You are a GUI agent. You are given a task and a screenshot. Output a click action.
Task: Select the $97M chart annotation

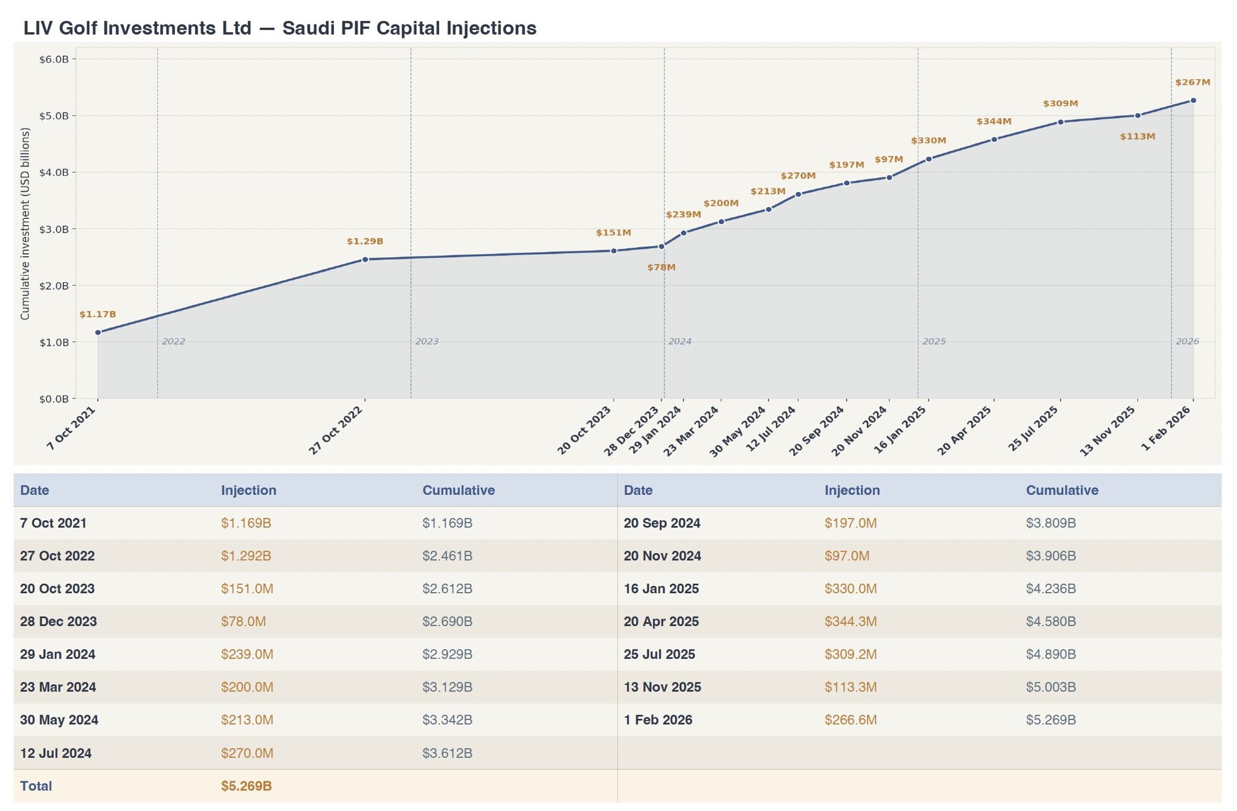(889, 159)
